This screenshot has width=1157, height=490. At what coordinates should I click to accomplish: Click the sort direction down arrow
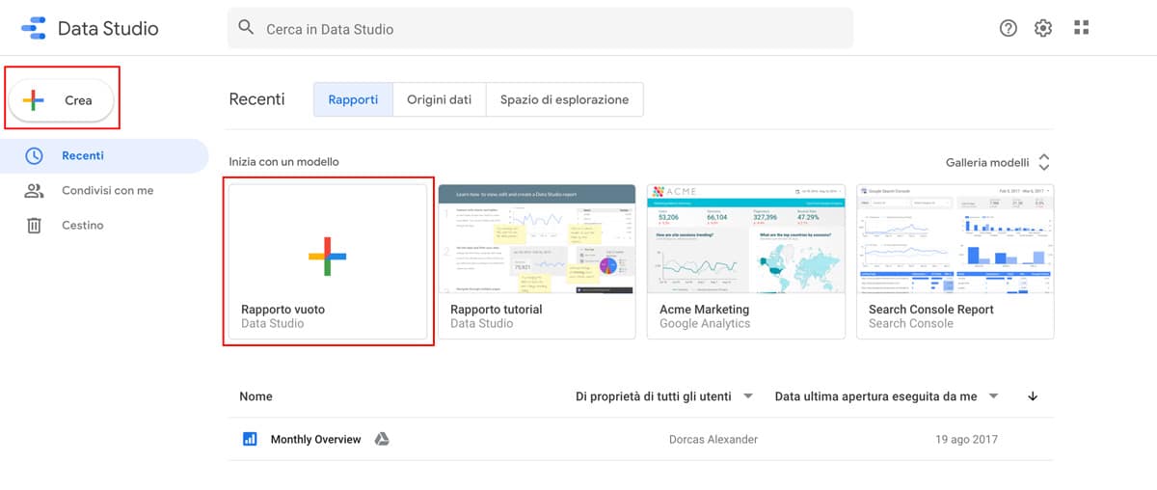click(x=1034, y=396)
